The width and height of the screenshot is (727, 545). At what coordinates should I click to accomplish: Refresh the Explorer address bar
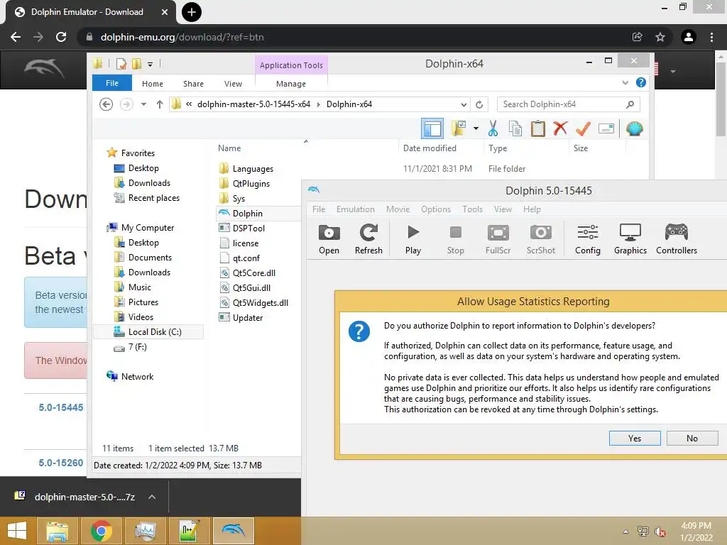coord(479,104)
